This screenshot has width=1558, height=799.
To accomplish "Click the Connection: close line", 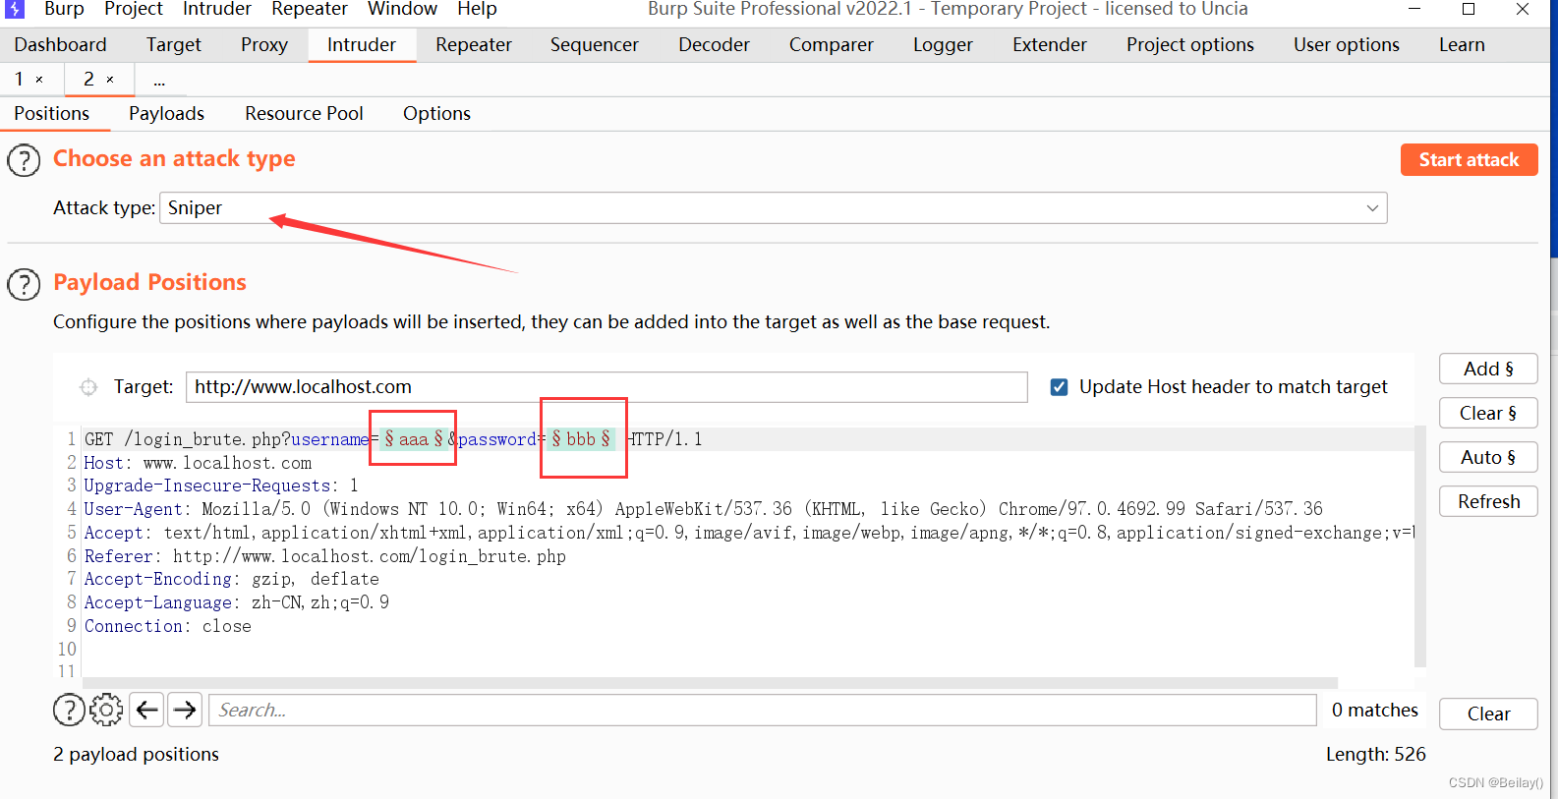I will click(167, 626).
